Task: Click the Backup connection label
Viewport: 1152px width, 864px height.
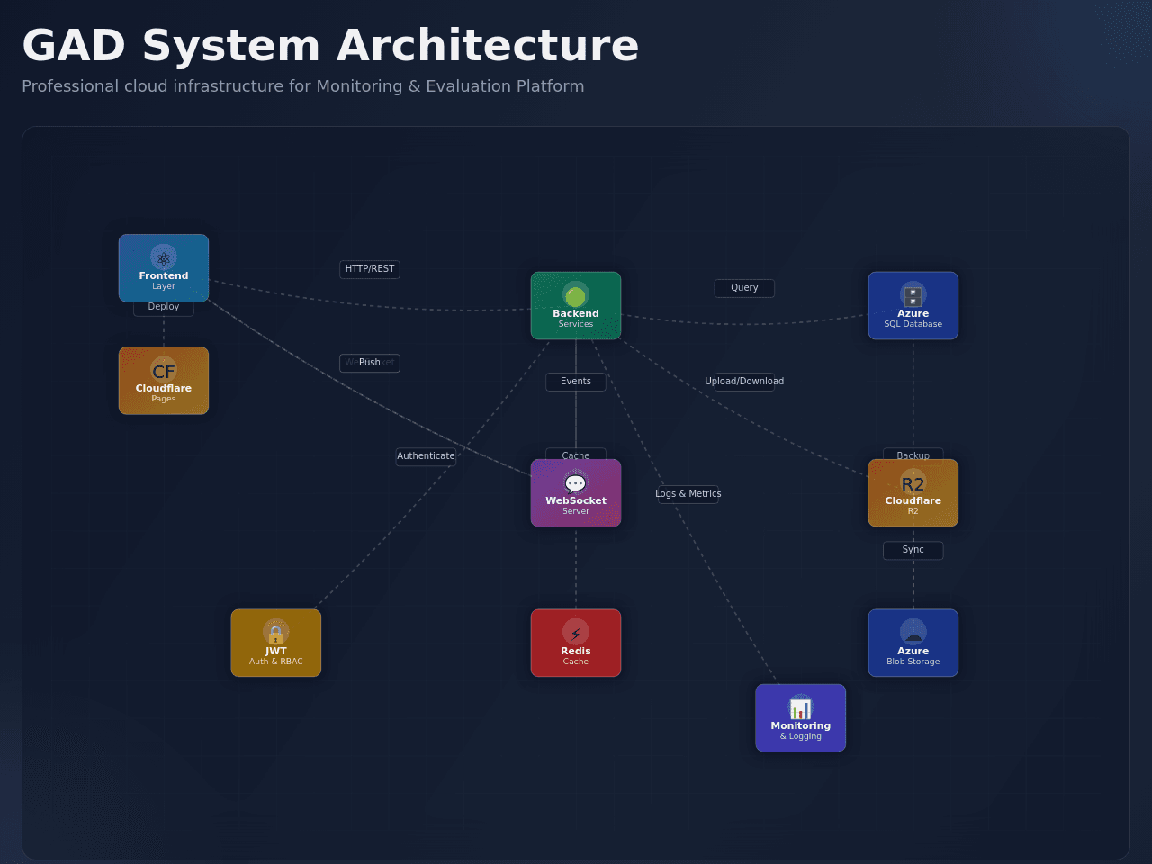Action: [913, 454]
